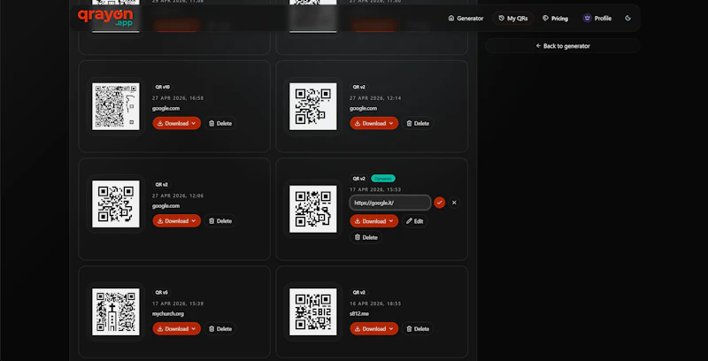This screenshot has width=708, height=361.
Task: Open the Profile menu item
Action: point(596,19)
